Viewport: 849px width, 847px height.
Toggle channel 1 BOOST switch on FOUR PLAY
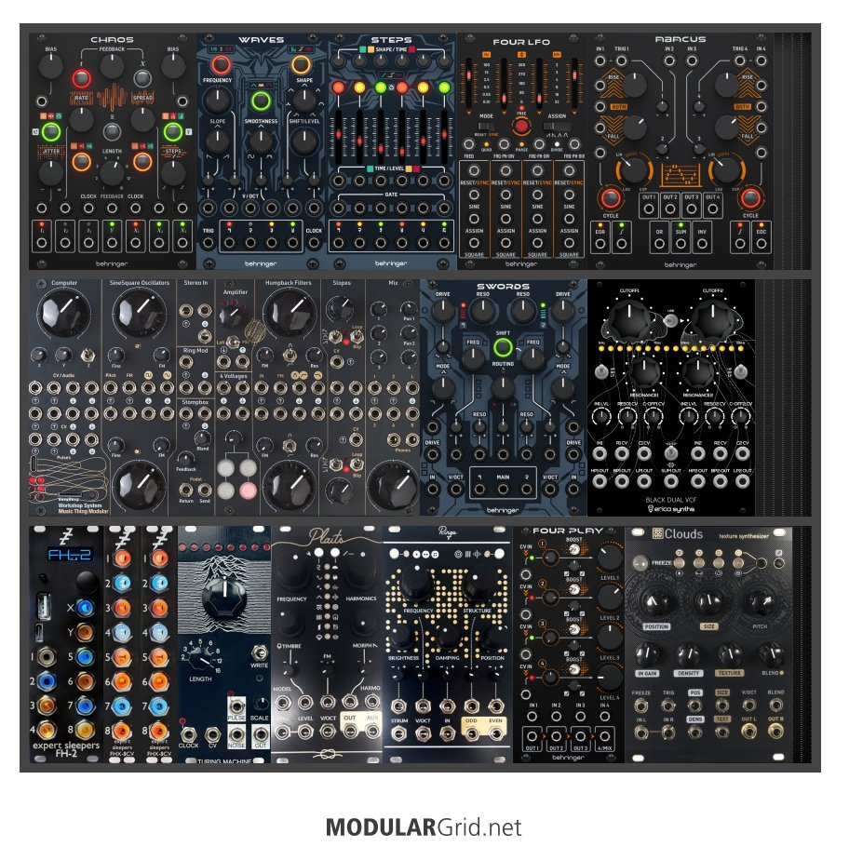(x=573, y=550)
